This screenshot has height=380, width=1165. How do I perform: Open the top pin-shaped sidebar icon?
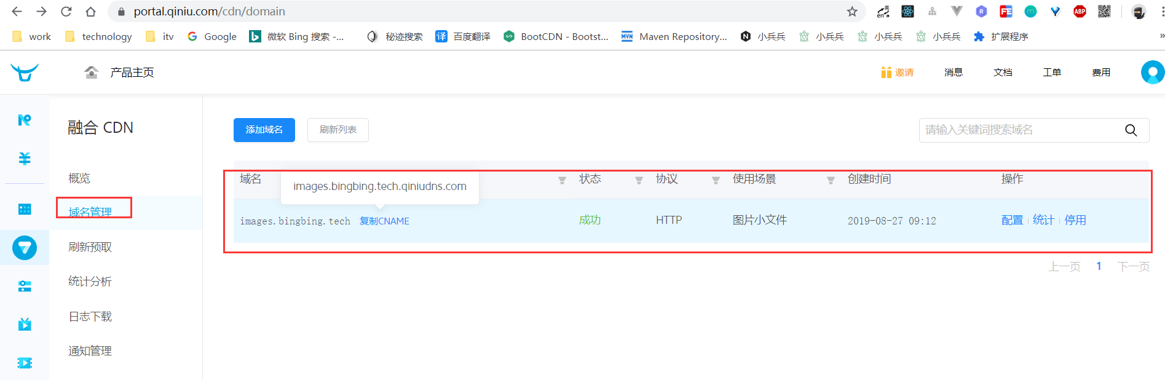(x=25, y=120)
